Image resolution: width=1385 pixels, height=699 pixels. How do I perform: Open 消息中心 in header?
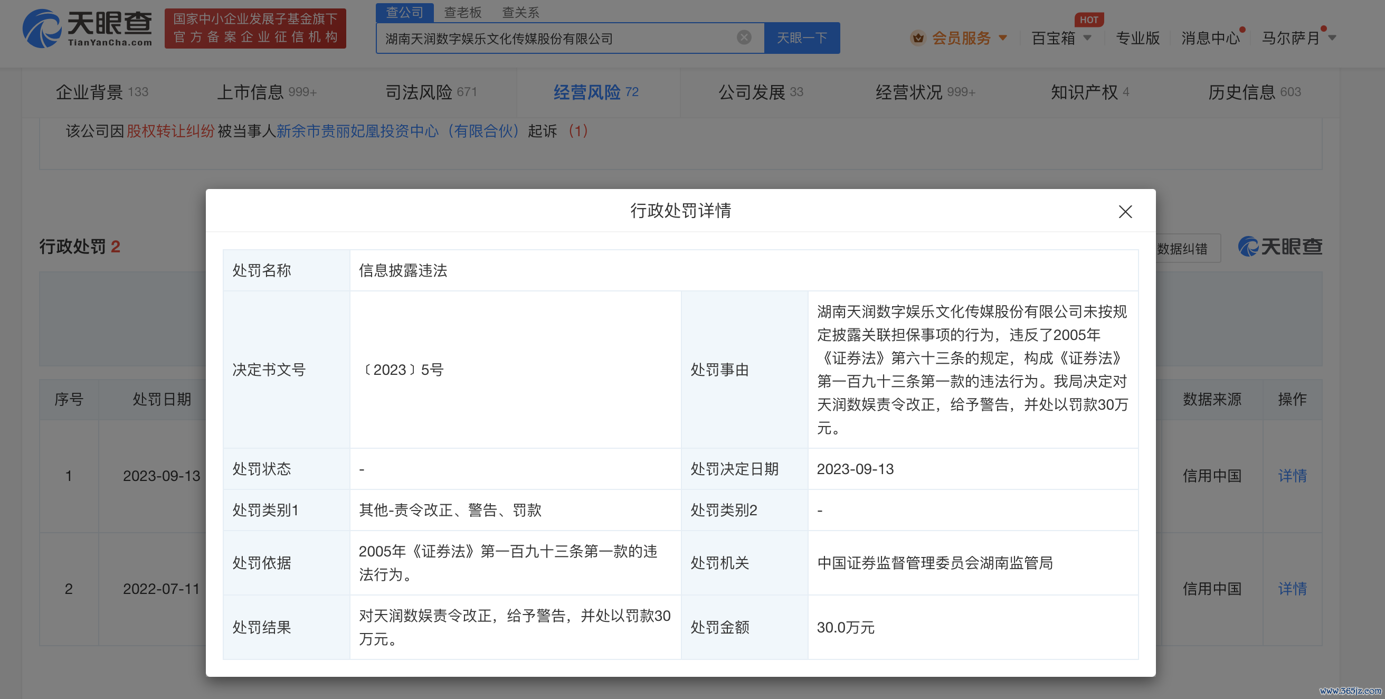click(1210, 38)
